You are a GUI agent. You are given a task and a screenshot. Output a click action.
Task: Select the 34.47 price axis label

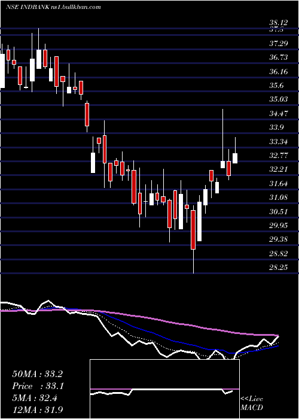(279, 113)
